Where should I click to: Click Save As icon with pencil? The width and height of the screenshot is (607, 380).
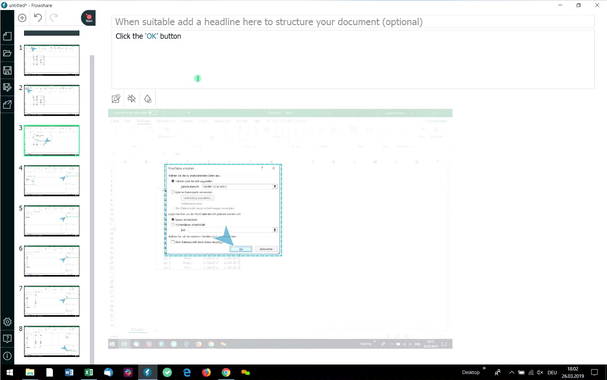(7, 87)
